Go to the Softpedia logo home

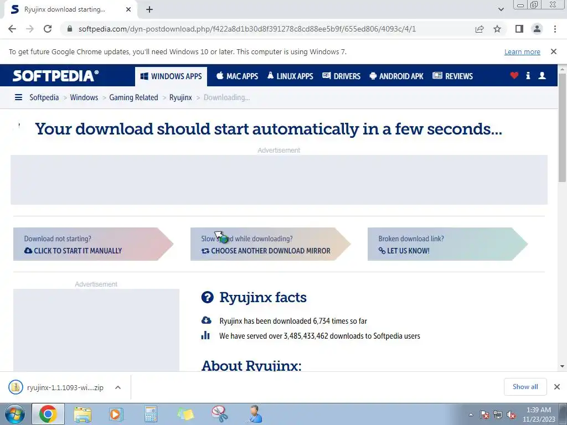click(x=56, y=76)
